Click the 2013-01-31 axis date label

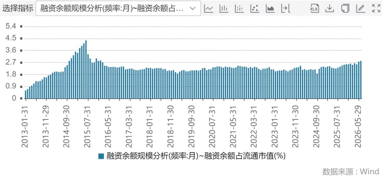(25, 127)
